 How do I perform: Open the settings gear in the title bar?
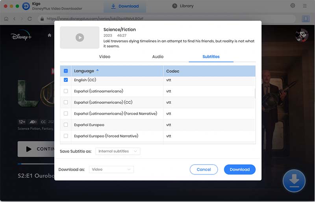[x=293, y=6]
